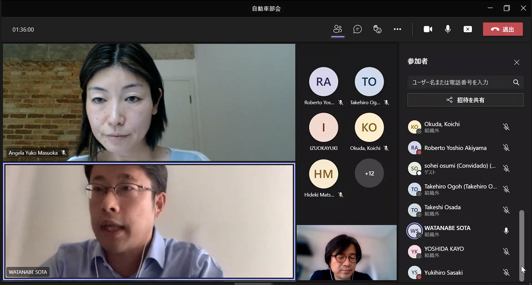Click the raise hand reactions icon
The height and width of the screenshot is (285, 532).
click(377, 29)
